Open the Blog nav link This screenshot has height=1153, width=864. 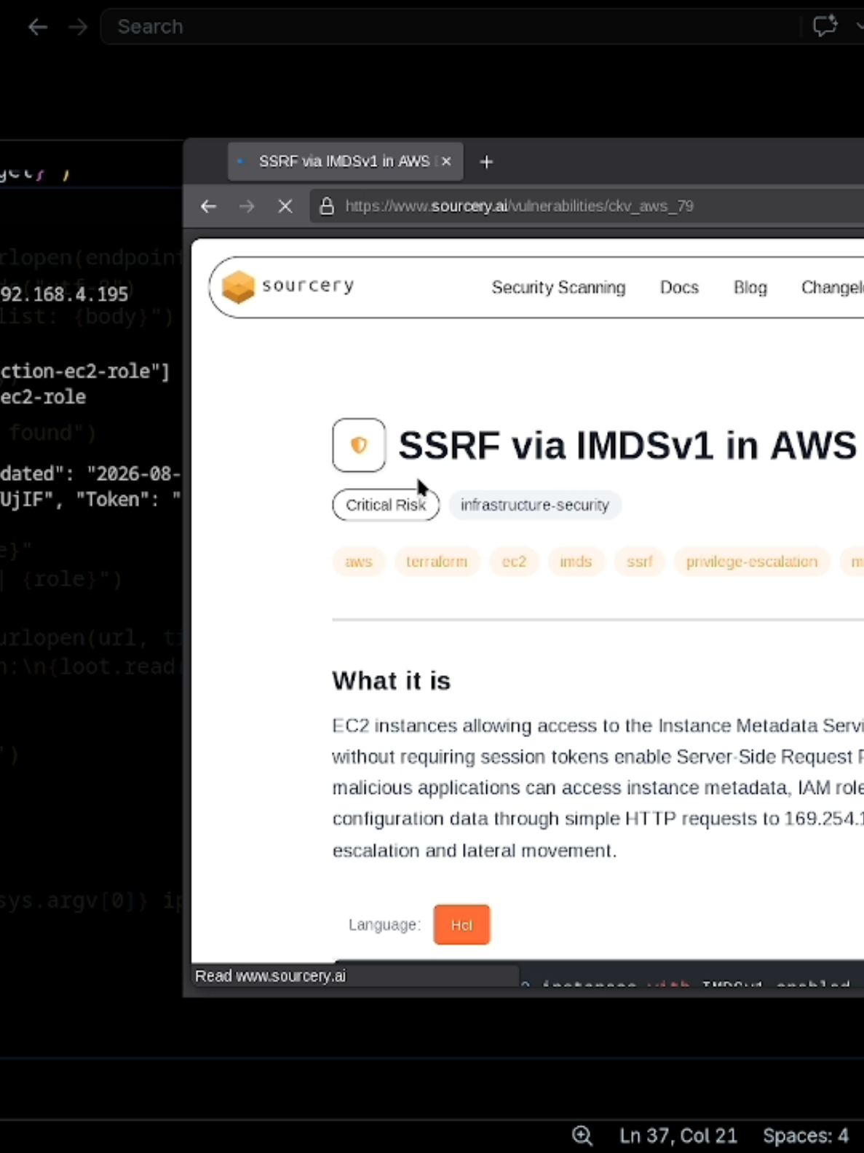point(750,288)
